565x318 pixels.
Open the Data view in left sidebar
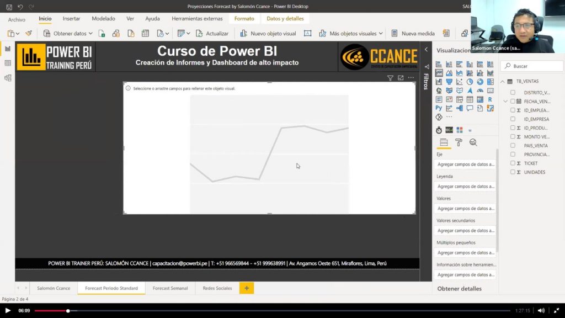click(x=8, y=63)
